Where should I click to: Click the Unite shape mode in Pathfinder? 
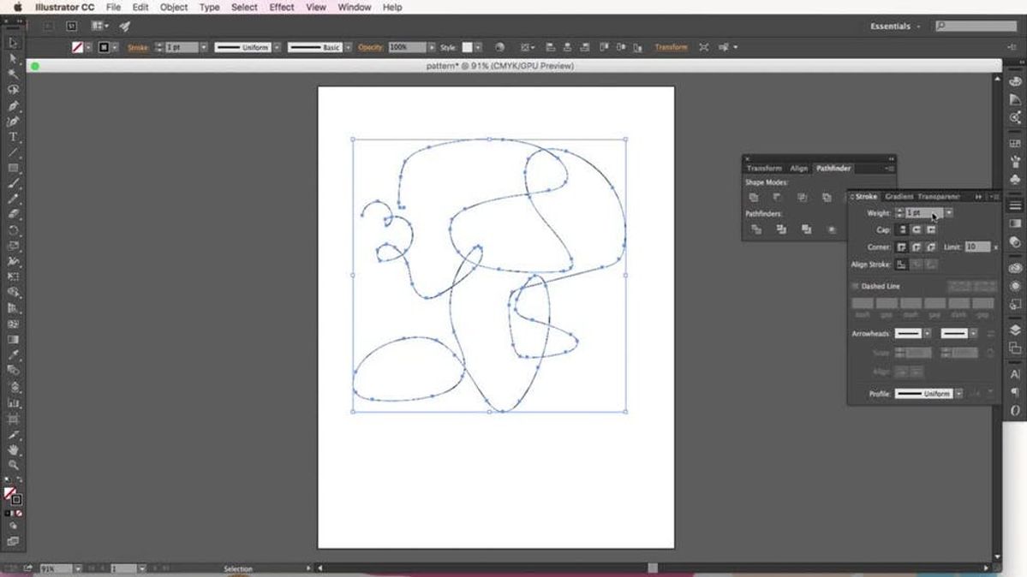point(754,196)
